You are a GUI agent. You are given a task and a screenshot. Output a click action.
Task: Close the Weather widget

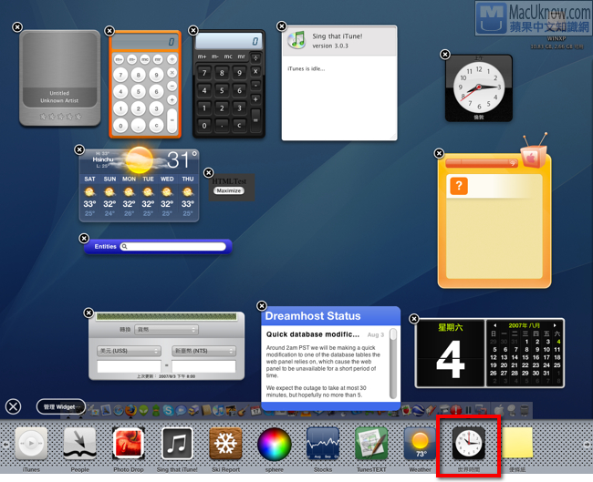point(79,149)
